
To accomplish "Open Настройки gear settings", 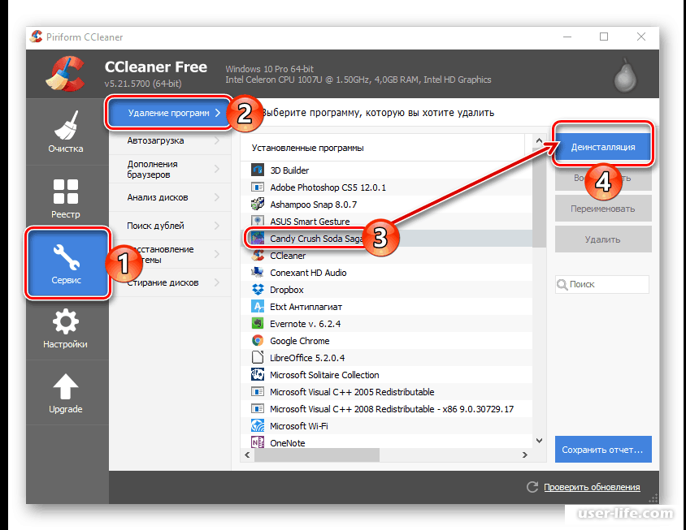I will coord(66,328).
